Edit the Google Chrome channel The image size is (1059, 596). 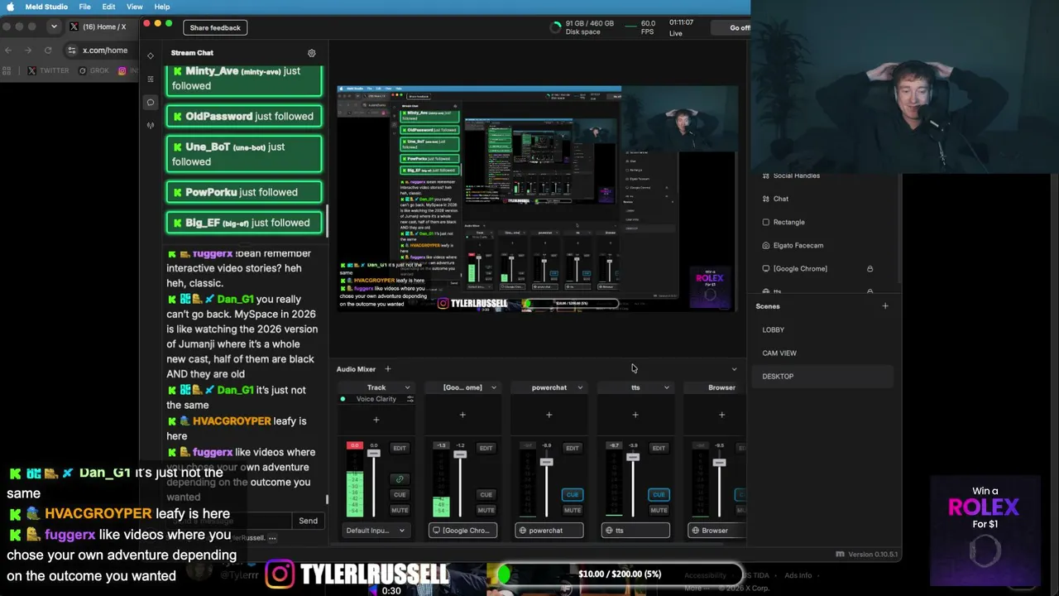pos(486,448)
